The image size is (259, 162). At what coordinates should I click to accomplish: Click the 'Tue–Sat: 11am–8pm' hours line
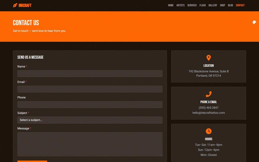tap(209, 145)
